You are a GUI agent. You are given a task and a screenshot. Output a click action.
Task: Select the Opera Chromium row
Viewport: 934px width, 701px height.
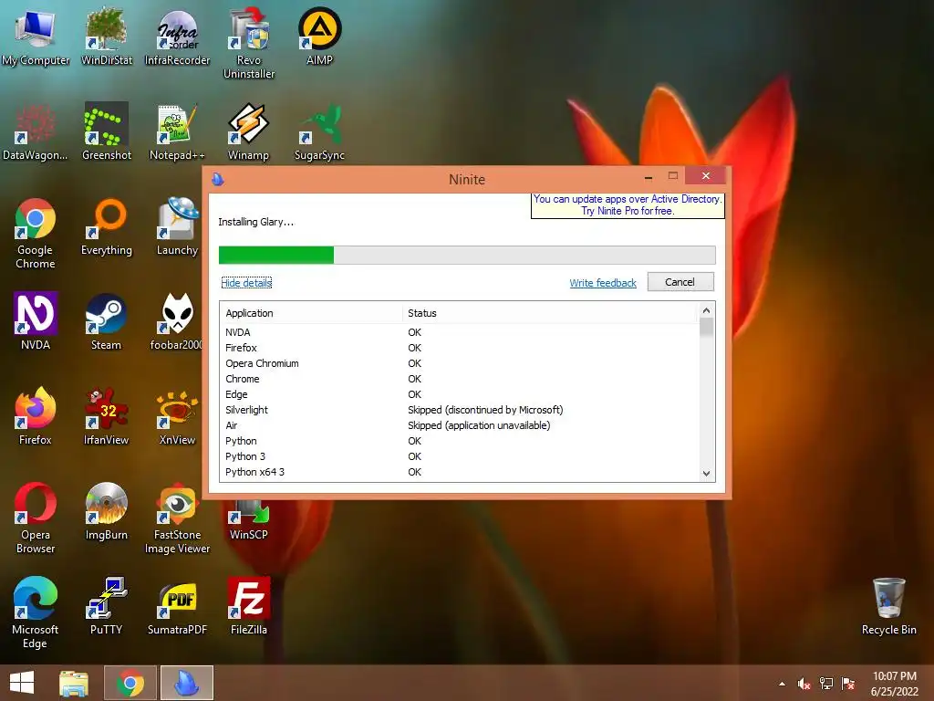(460, 363)
